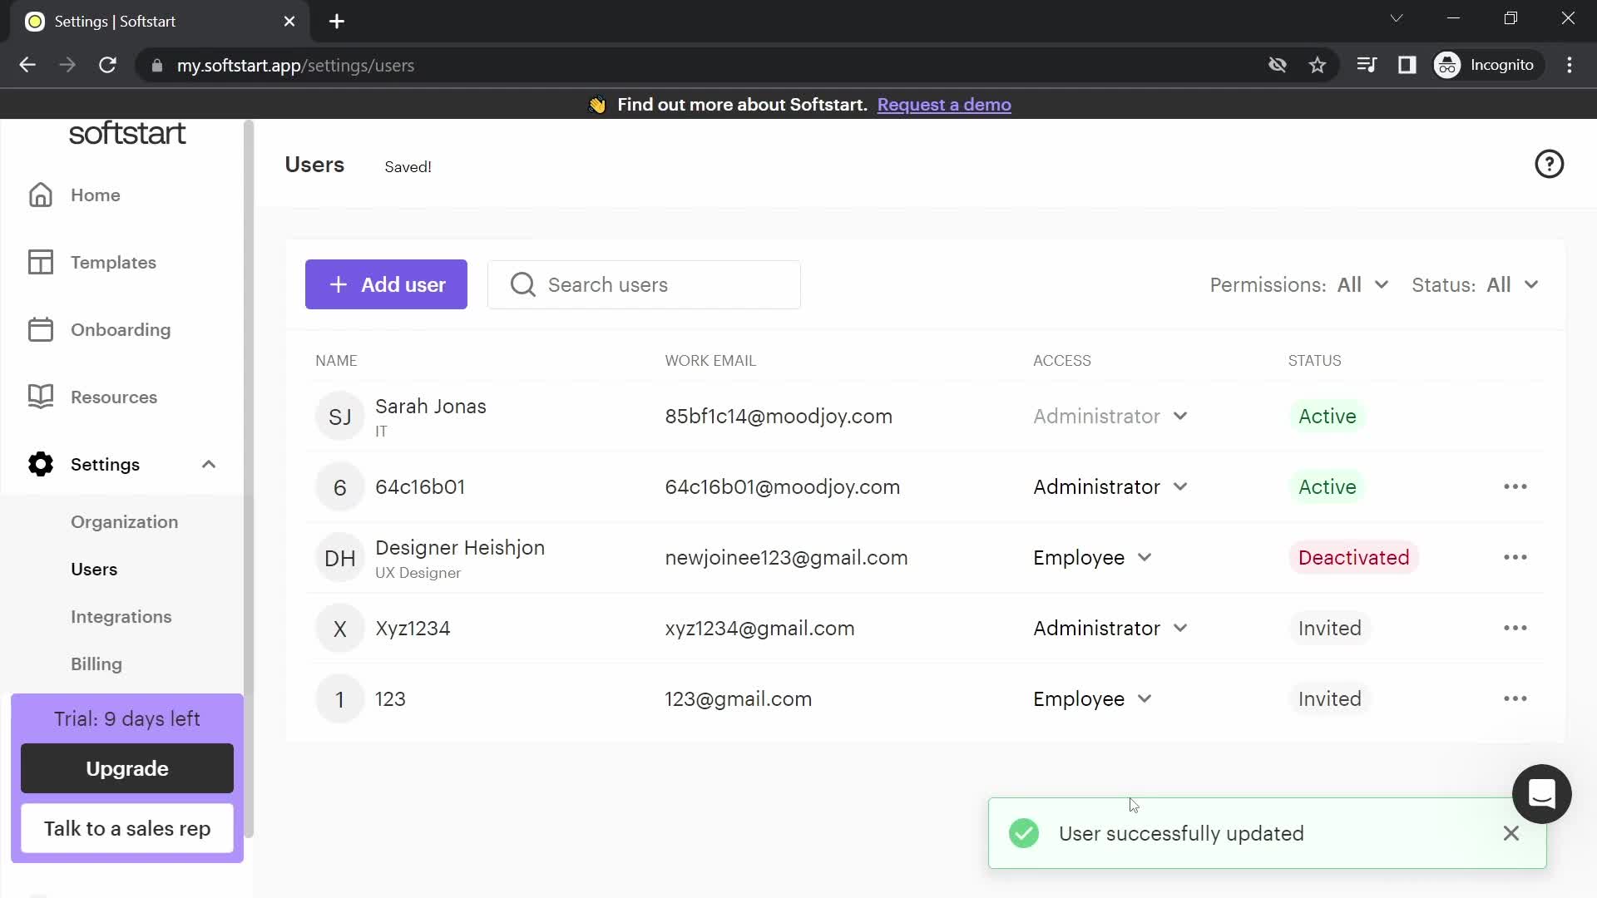Open Users settings menu item
This screenshot has width=1597, height=898.
93,568
